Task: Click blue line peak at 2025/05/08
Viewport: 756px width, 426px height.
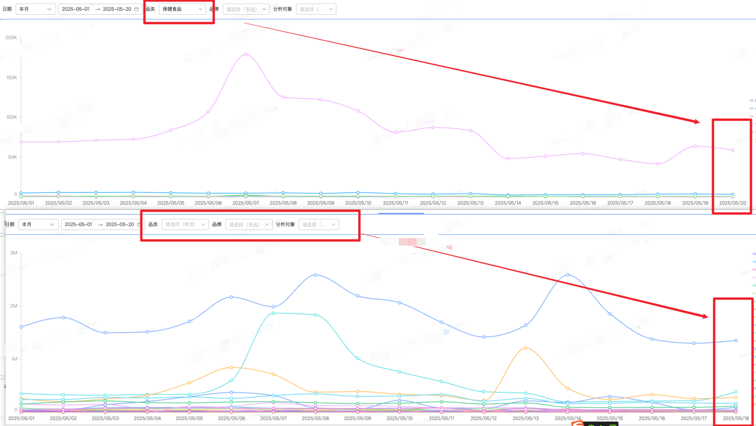Action: click(x=316, y=275)
